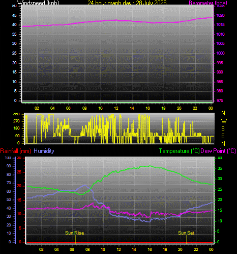The width and height of the screenshot is (237, 254).
Task: Click humidity axis value "70"
Action: pos(9,183)
